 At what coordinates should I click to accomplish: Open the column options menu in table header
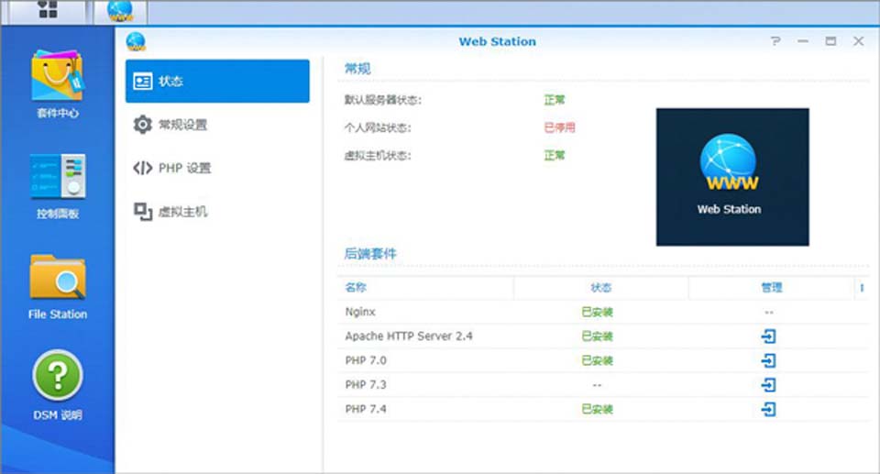862,288
